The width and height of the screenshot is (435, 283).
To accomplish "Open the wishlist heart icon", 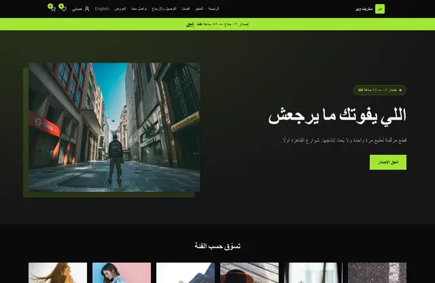I will tap(64, 9).
